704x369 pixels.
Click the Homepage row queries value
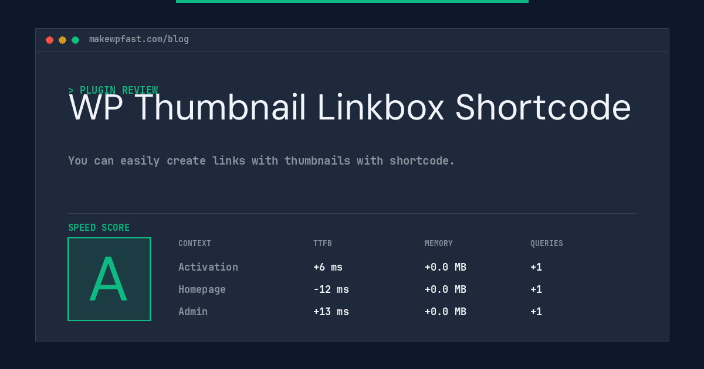pos(536,289)
